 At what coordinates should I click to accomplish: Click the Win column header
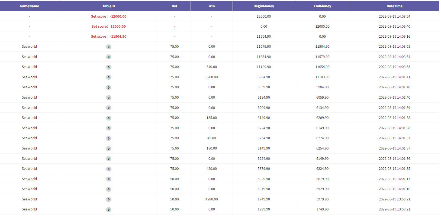[x=211, y=6]
